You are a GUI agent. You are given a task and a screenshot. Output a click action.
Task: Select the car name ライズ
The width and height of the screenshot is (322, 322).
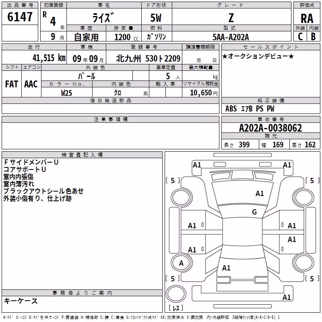[x=103, y=18]
